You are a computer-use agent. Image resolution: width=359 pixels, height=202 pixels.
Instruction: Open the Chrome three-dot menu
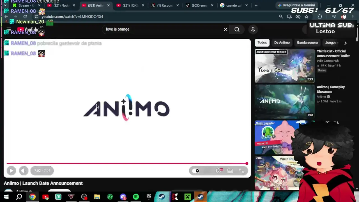pyautogui.click(x=353, y=17)
